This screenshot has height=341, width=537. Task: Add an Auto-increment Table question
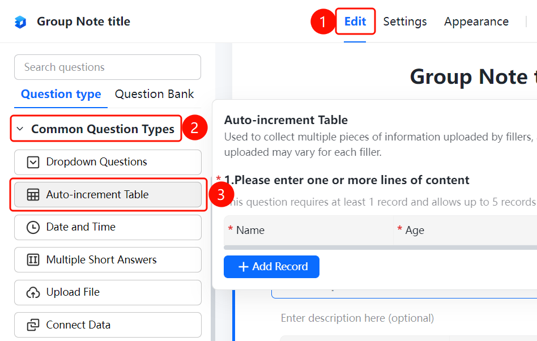108,194
